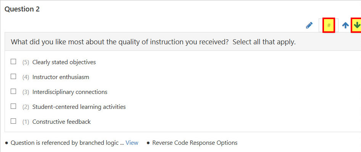The width and height of the screenshot is (361, 152).
Task: Click the quality of instruction question text
Action: [x=153, y=42]
